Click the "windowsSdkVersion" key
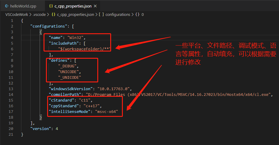 tap(71, 89)
